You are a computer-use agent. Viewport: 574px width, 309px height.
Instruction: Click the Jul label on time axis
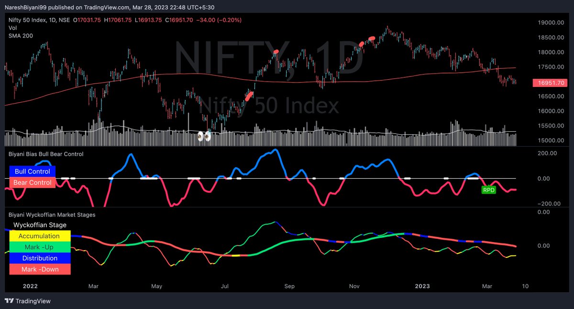225,287
